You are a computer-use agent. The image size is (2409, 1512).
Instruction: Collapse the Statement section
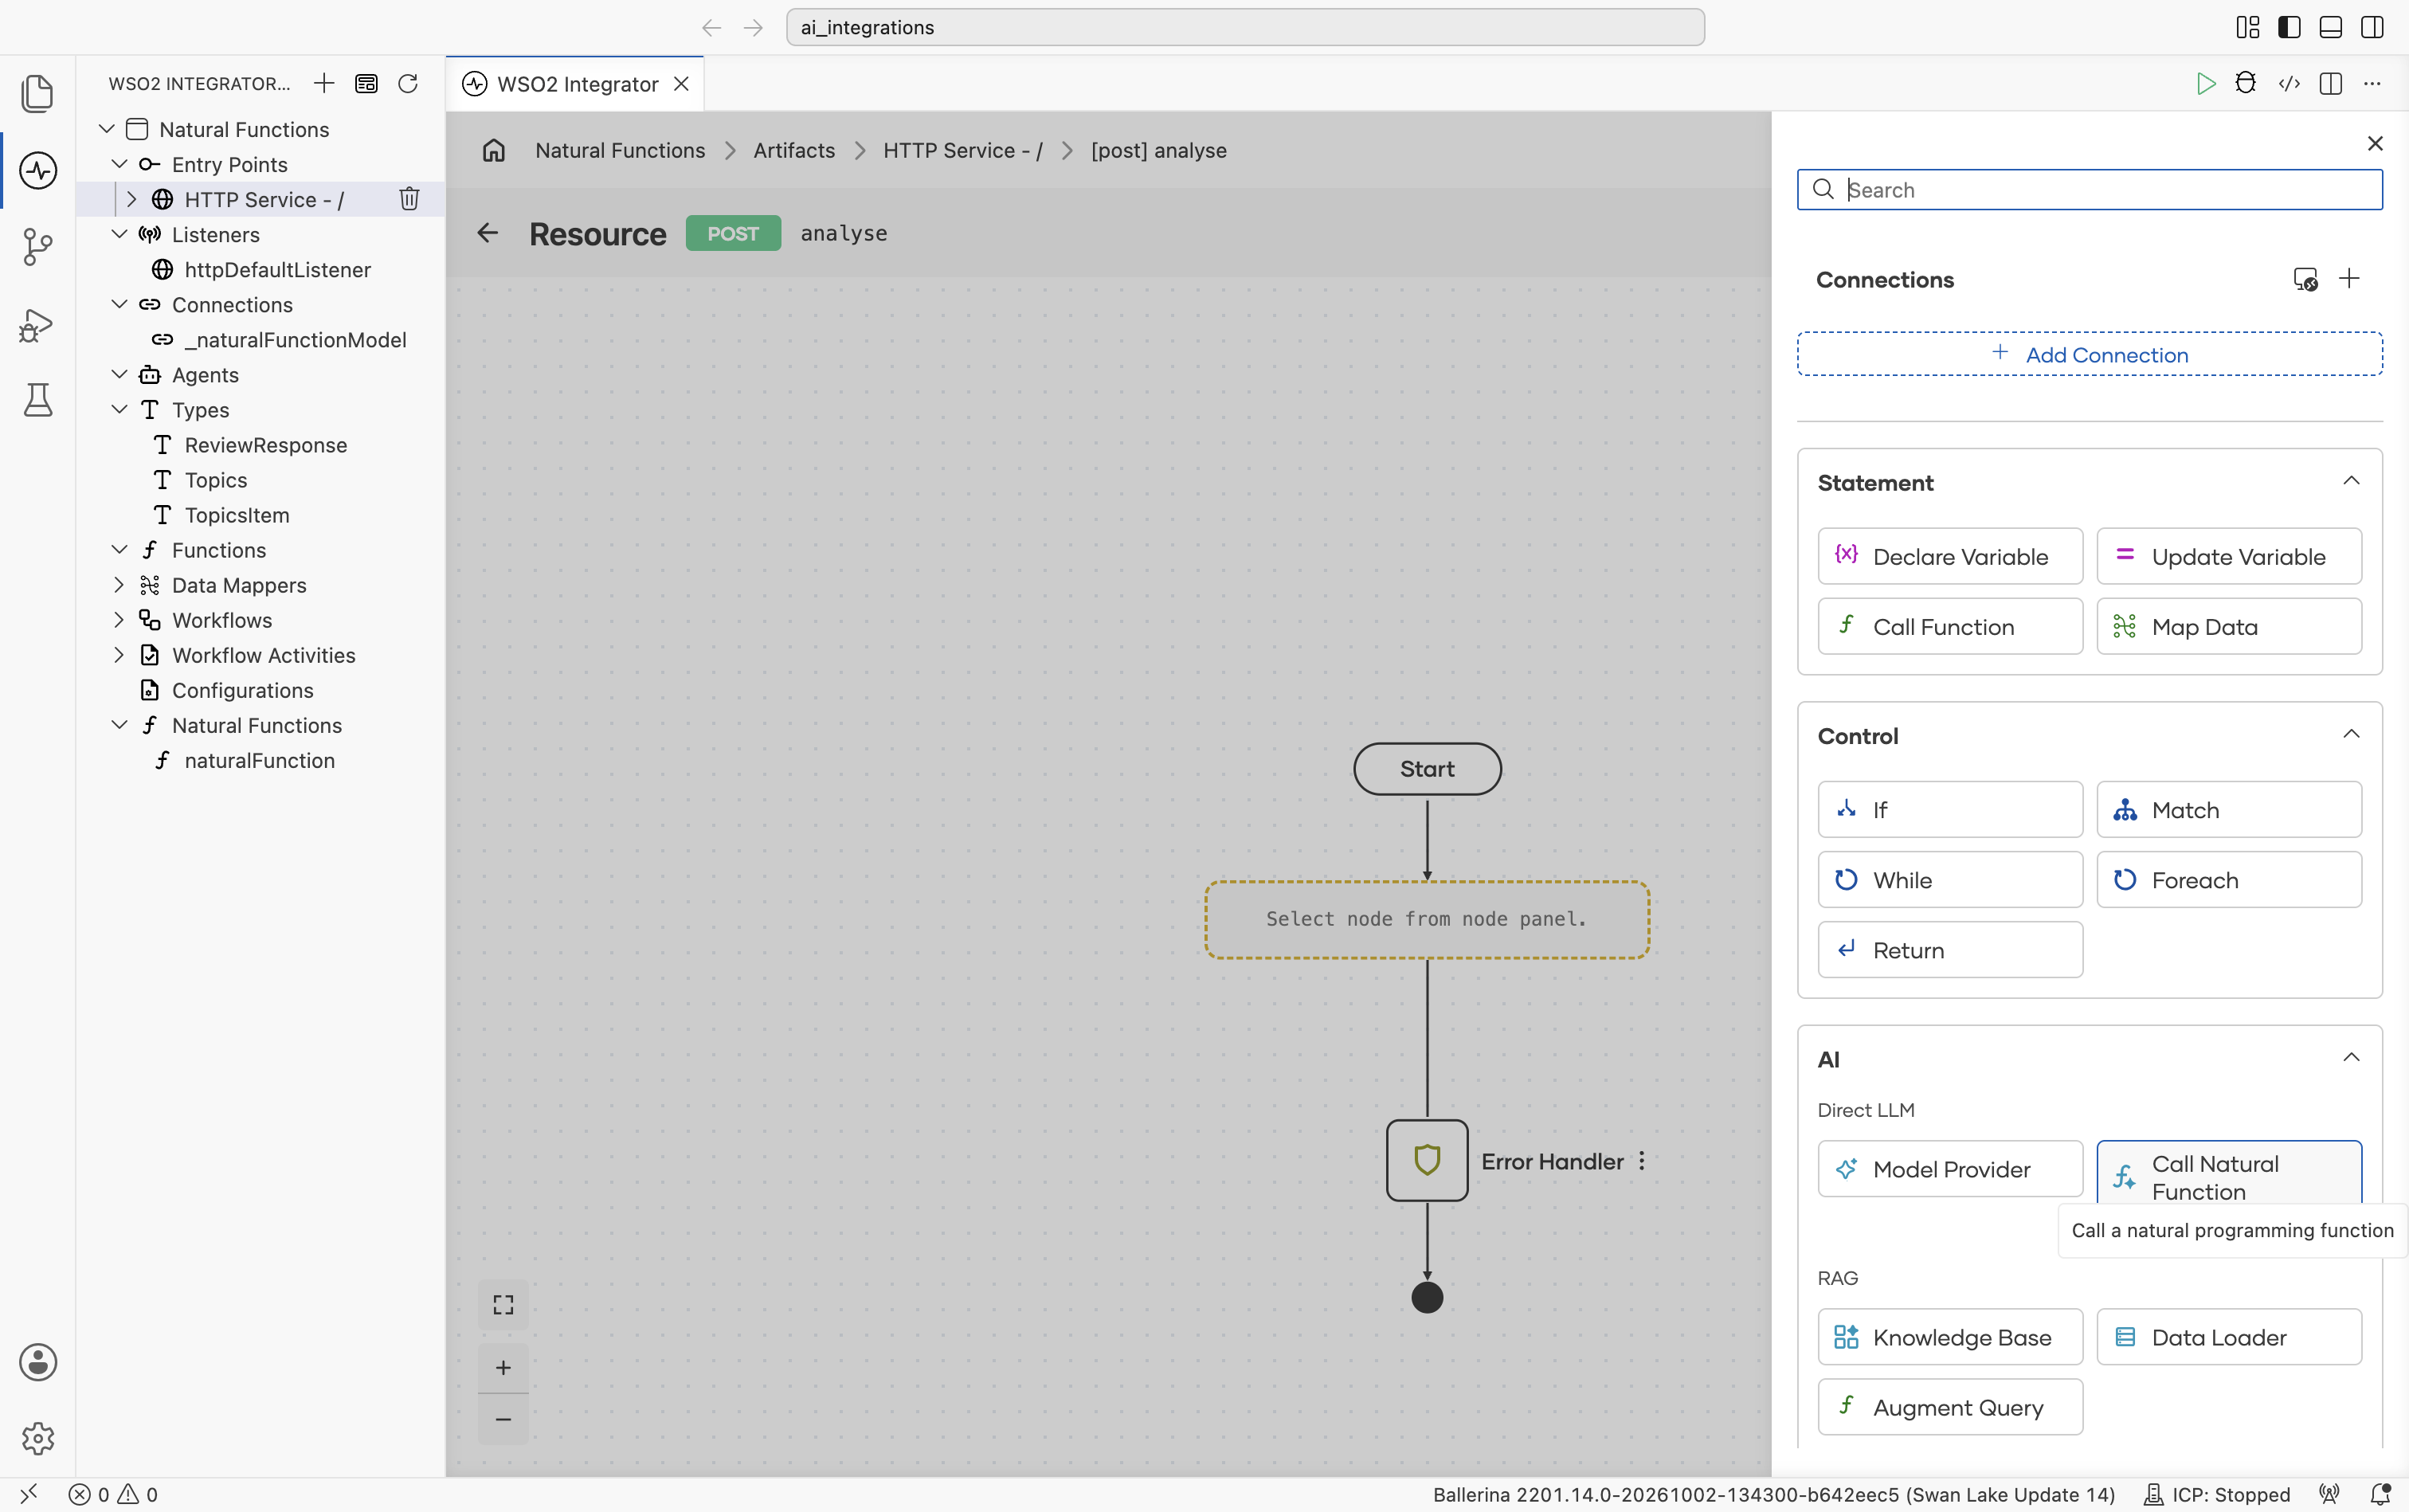[x=2351, y=482]
